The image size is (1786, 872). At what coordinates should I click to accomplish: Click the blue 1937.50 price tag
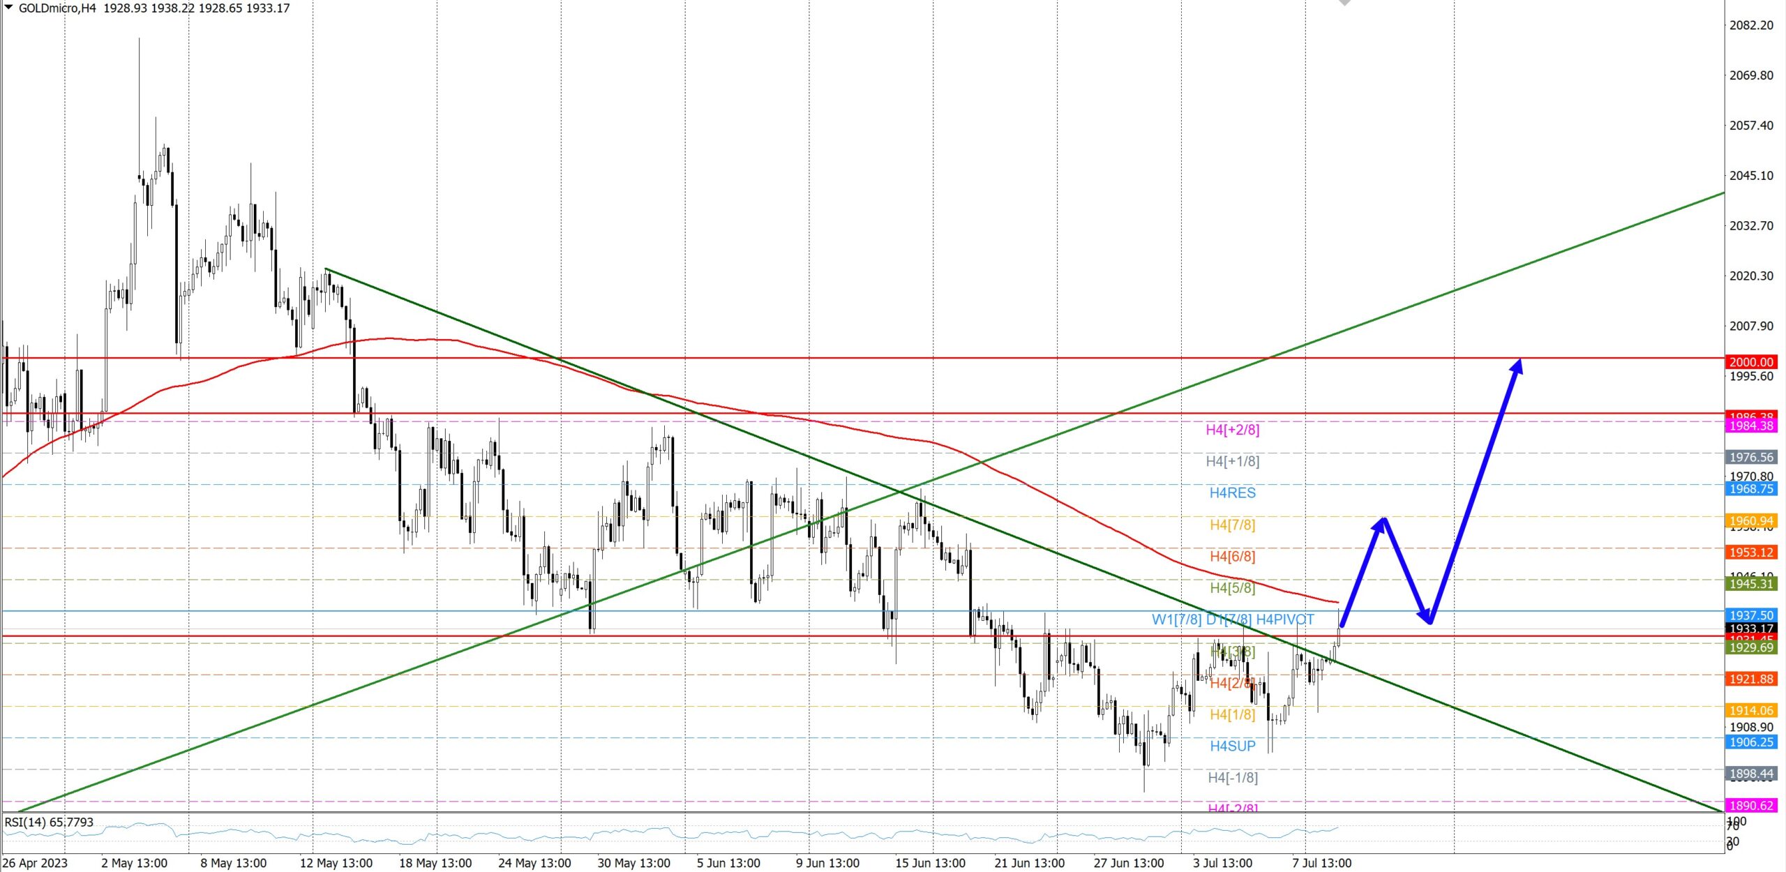[1750, 615]
